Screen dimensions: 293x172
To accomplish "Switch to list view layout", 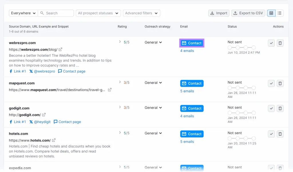I will click(280, 13).
